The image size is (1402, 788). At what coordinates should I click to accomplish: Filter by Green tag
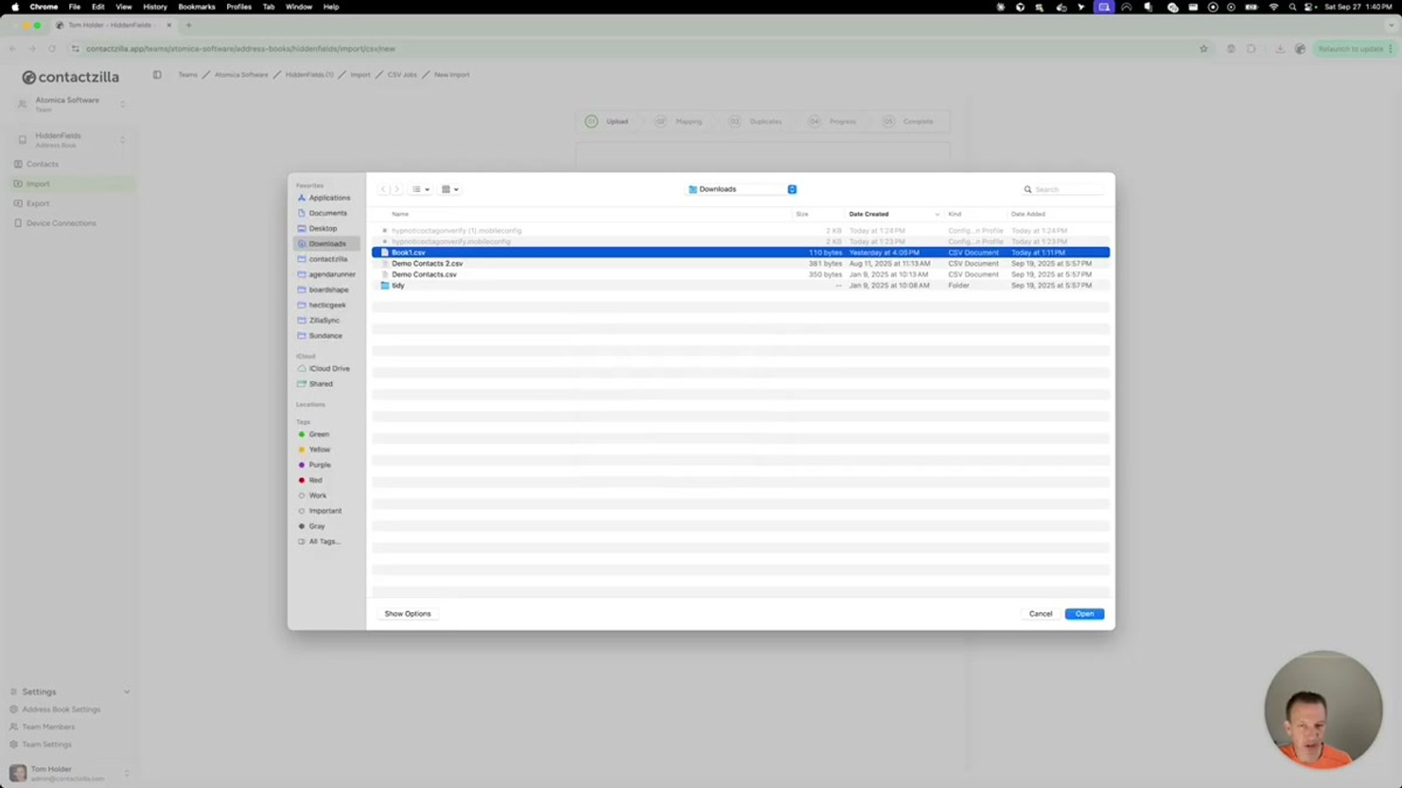click(x=318, y=434)
